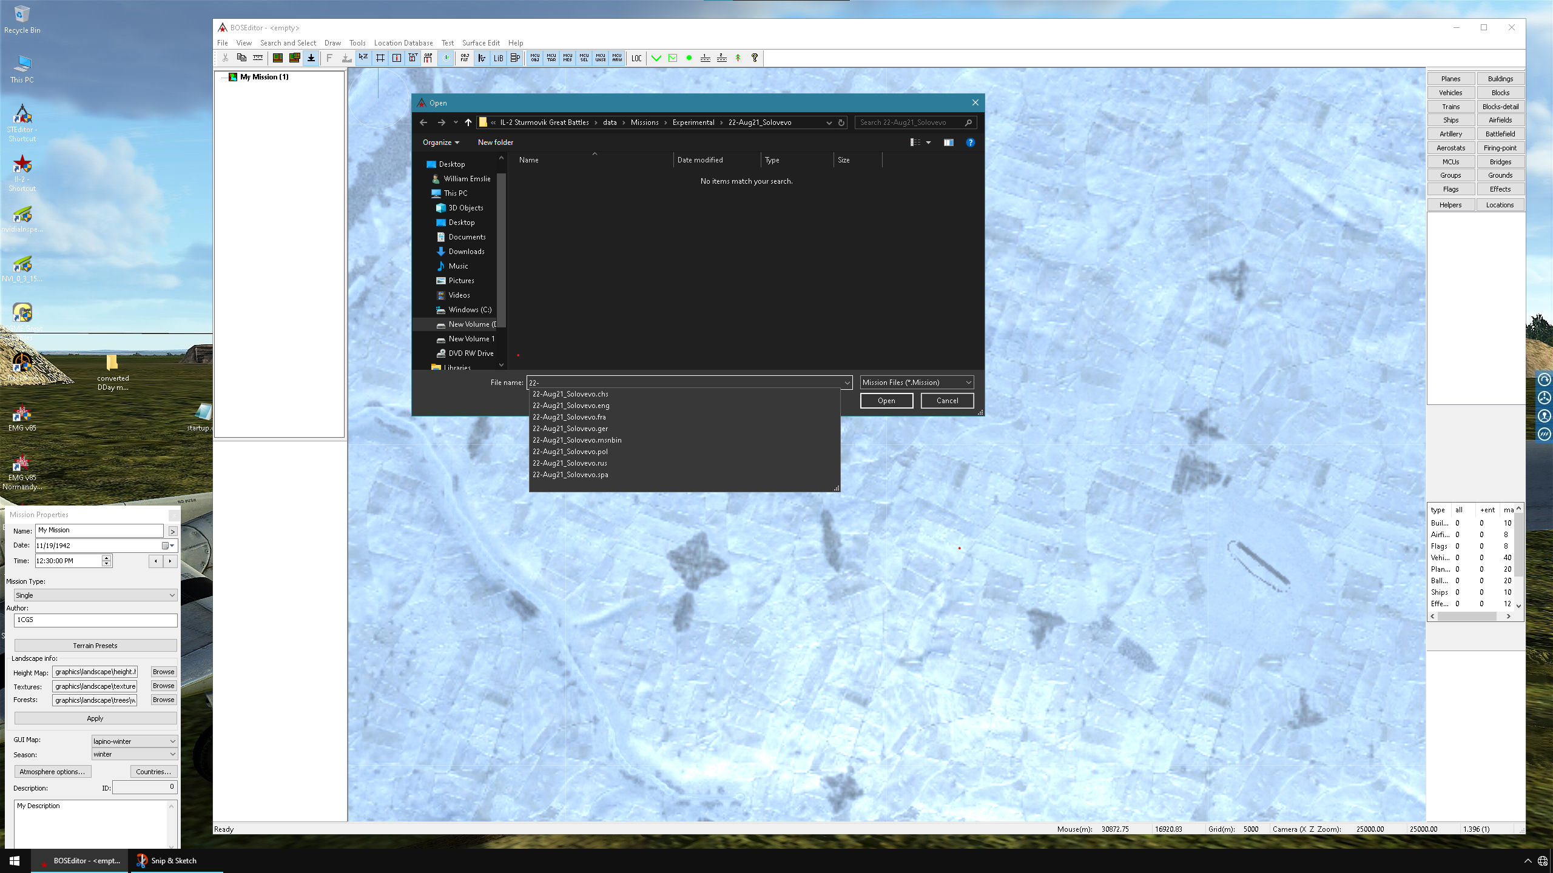This screenshot has height=873, width=1553.
Task: Click the LOC toolbar button
Action: click(636, 58)
